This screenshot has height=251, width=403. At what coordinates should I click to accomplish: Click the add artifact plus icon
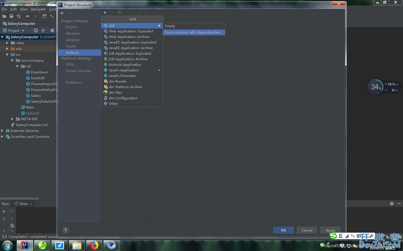coord(105,13)
